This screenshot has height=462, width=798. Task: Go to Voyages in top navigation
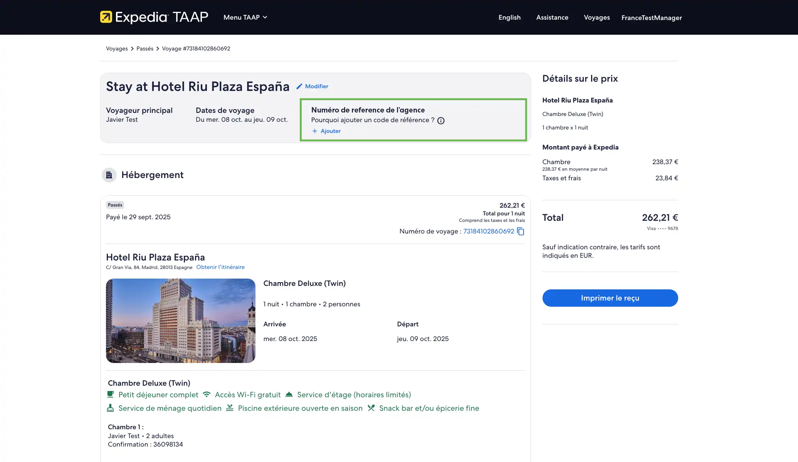[596, 17]
